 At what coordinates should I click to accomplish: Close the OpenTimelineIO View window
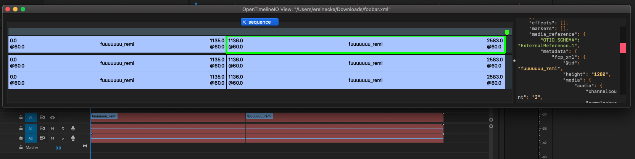[8, 9]
